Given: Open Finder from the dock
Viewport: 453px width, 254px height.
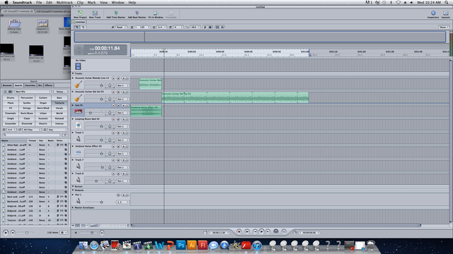Looking at the screenshot, I should [84, 246].
